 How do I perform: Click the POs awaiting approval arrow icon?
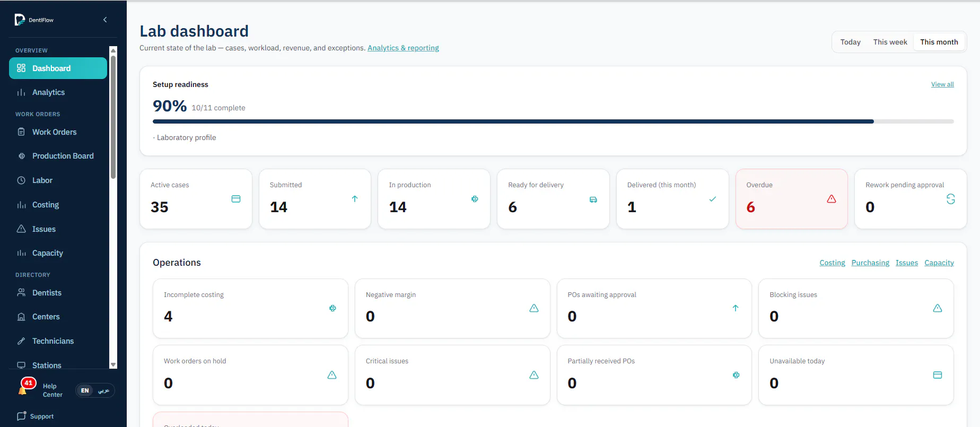tap(736, 308)
